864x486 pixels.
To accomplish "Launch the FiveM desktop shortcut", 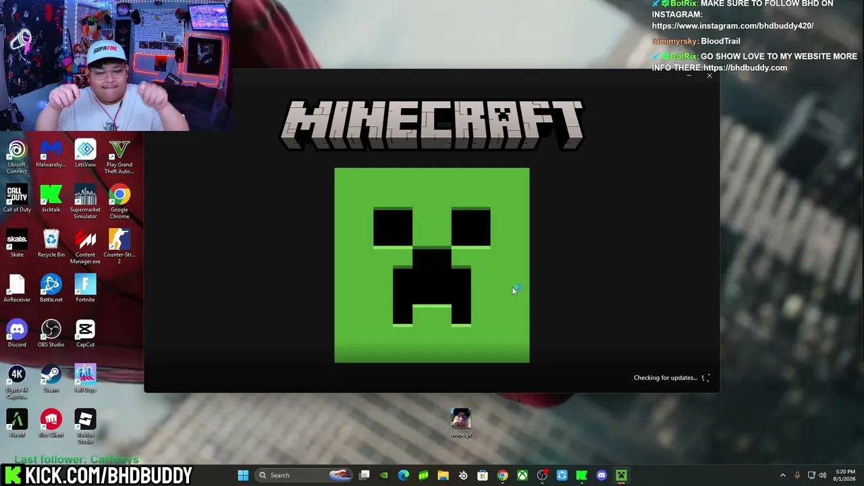I will [17, 424].
